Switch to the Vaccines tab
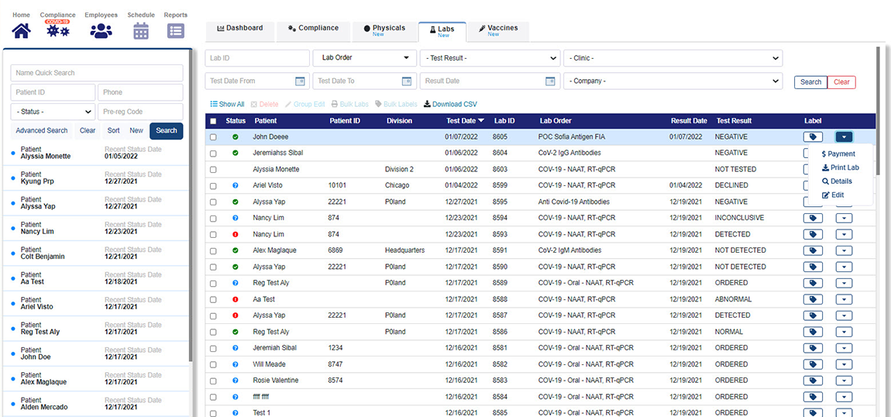 (497, 31)
